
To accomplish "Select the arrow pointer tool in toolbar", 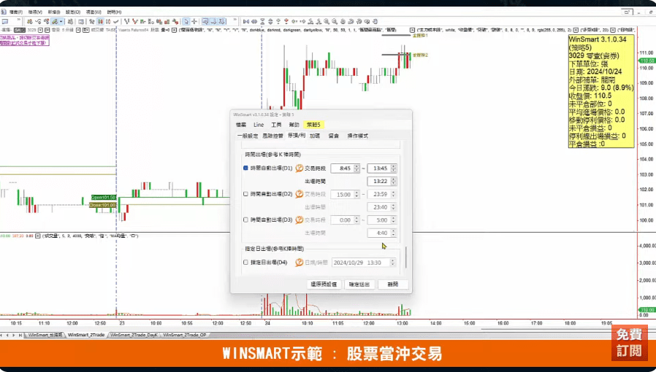I will [x=186, y=21].
